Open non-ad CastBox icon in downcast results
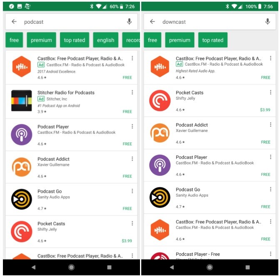The height and width of the screenshot is (277, 280). [x=160, y=230]
